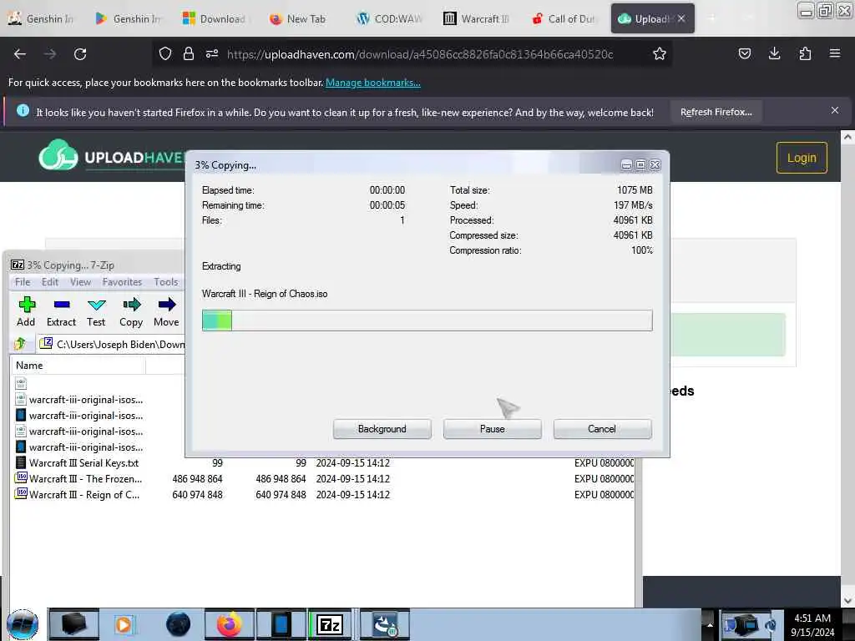This screenshot has width=855, height=641.
Task: Click the Refresh Firefox button
Action: pos(716,112)
